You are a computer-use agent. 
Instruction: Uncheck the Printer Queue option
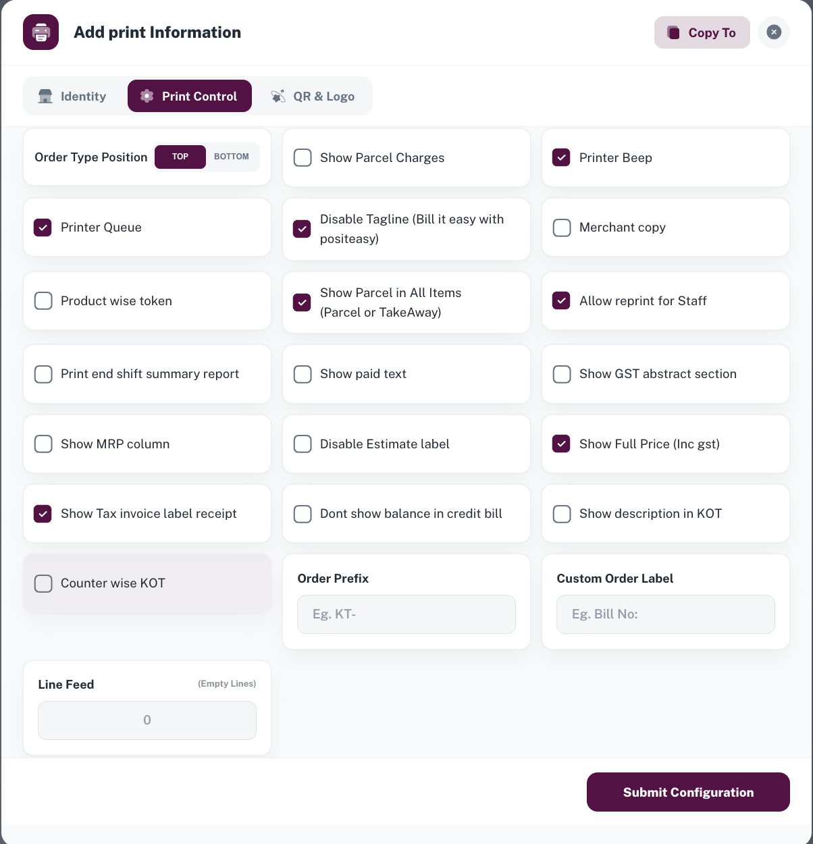pyautogui.click(x=43, y=228)
